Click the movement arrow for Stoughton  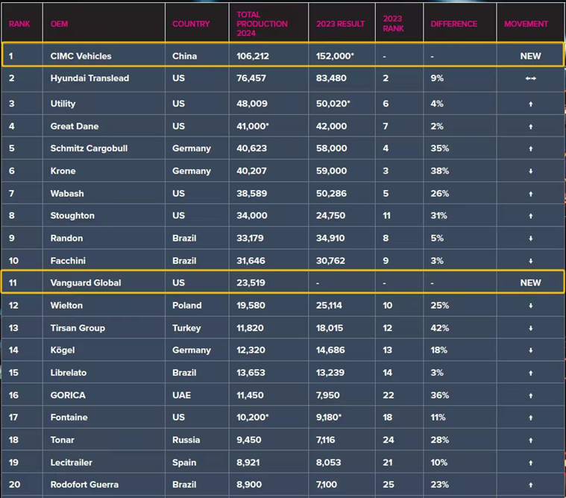[x=530, y=215]
